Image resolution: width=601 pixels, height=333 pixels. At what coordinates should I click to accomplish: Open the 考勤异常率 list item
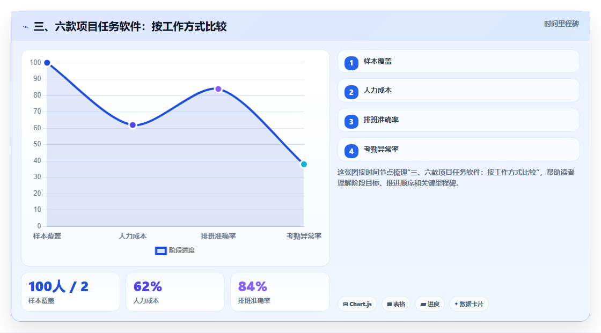click(x=458, y=150)
